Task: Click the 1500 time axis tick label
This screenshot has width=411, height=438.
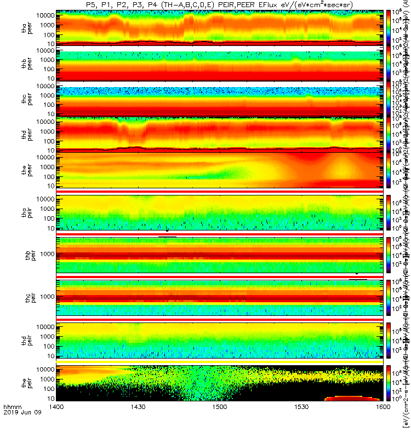Action: tap(220, 407)
